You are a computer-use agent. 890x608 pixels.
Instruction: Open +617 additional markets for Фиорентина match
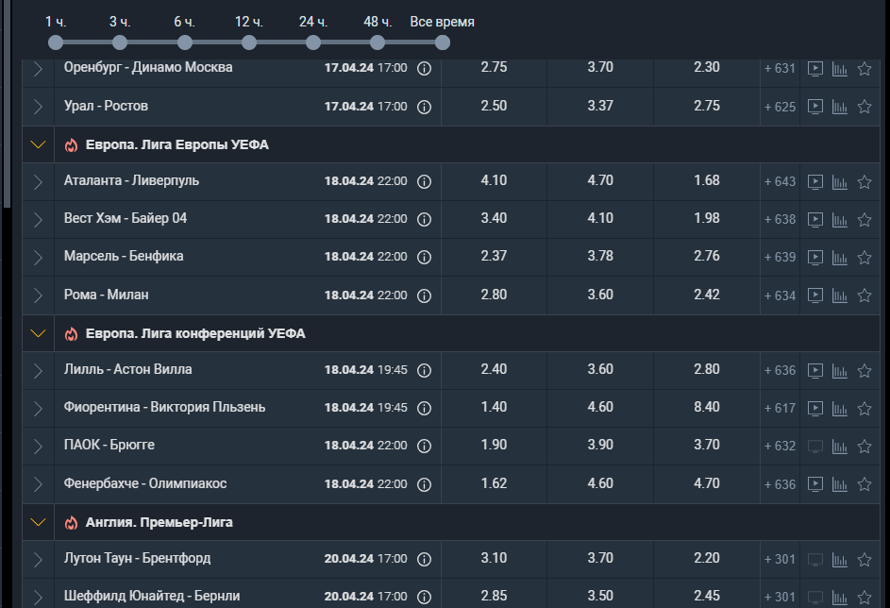(x=780, y=408)
